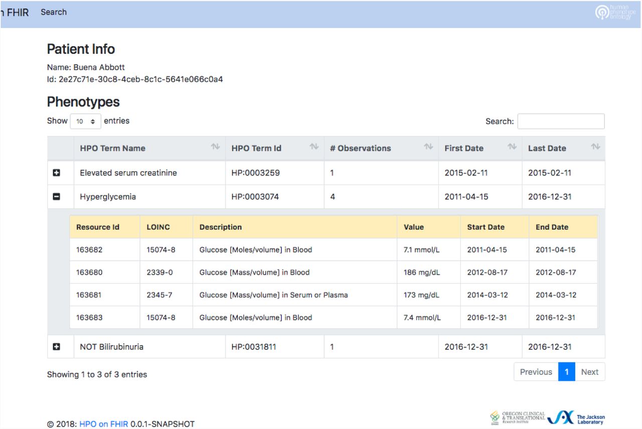
Task: Click the patient Id text
Action: [x=135, y=79]
